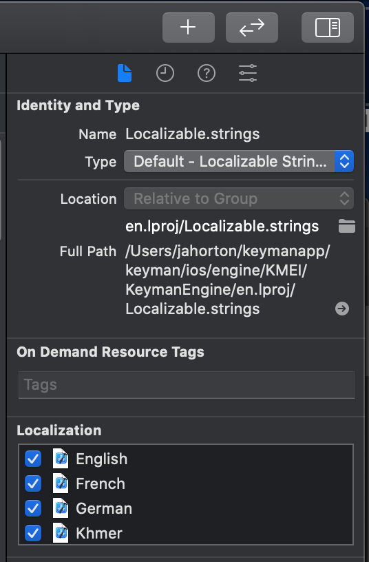
Task: Toggle the French localization checkbox
Action: point(33,483)
